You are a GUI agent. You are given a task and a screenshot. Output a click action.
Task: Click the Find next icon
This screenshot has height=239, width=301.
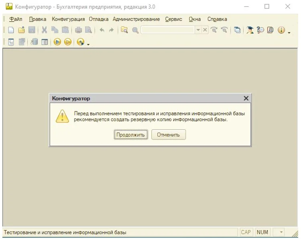214,30
